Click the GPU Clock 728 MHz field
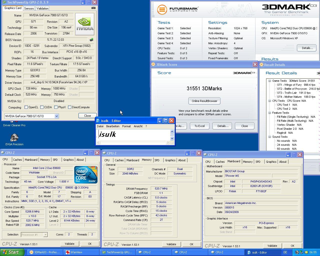 click(31, 88)
